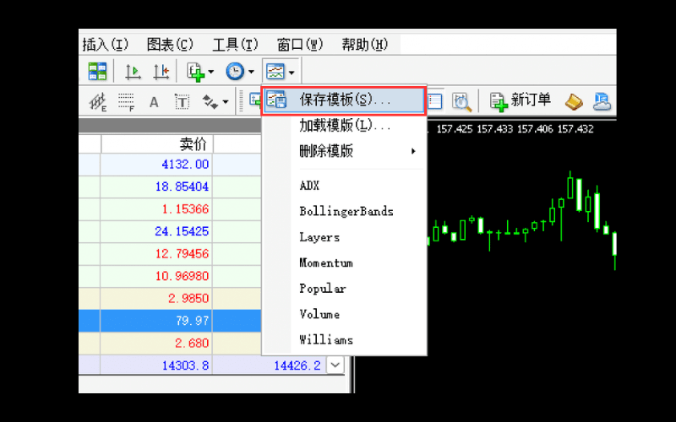This screenshot has width=676, height=422.
Task: Open the arrows objects dropdown arrow
Action: [x=226, y=102]
